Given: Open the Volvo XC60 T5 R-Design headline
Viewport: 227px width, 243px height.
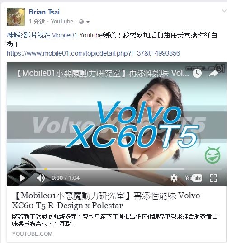Looking at the screenshot, I should tap(106, 201).
